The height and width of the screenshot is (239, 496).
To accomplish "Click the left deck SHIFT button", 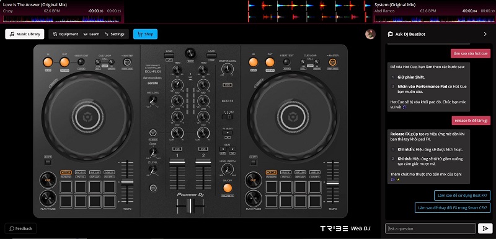I will click(x=48, y=163).
